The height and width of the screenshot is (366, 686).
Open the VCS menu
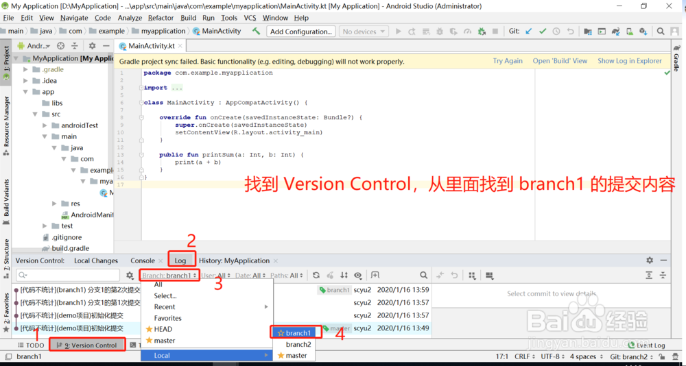[250, 18]
